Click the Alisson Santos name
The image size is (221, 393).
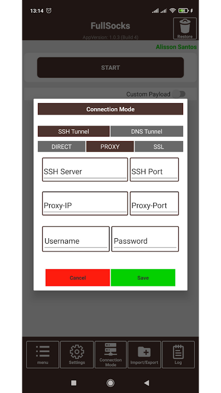(x=176, y=47)
